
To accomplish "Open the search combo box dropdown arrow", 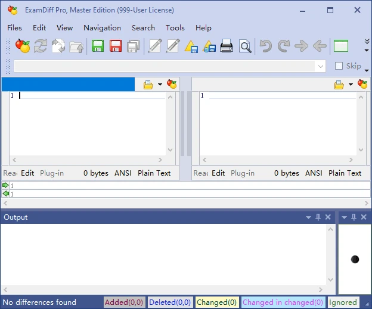I will [321, 66].
